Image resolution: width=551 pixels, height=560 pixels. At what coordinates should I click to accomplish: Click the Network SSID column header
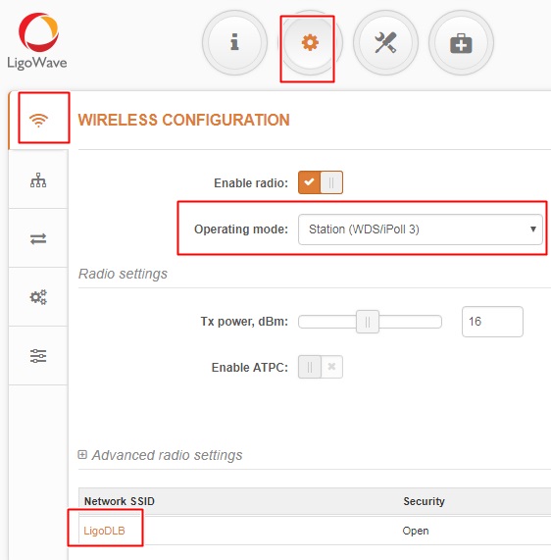[x=120, y=501]
